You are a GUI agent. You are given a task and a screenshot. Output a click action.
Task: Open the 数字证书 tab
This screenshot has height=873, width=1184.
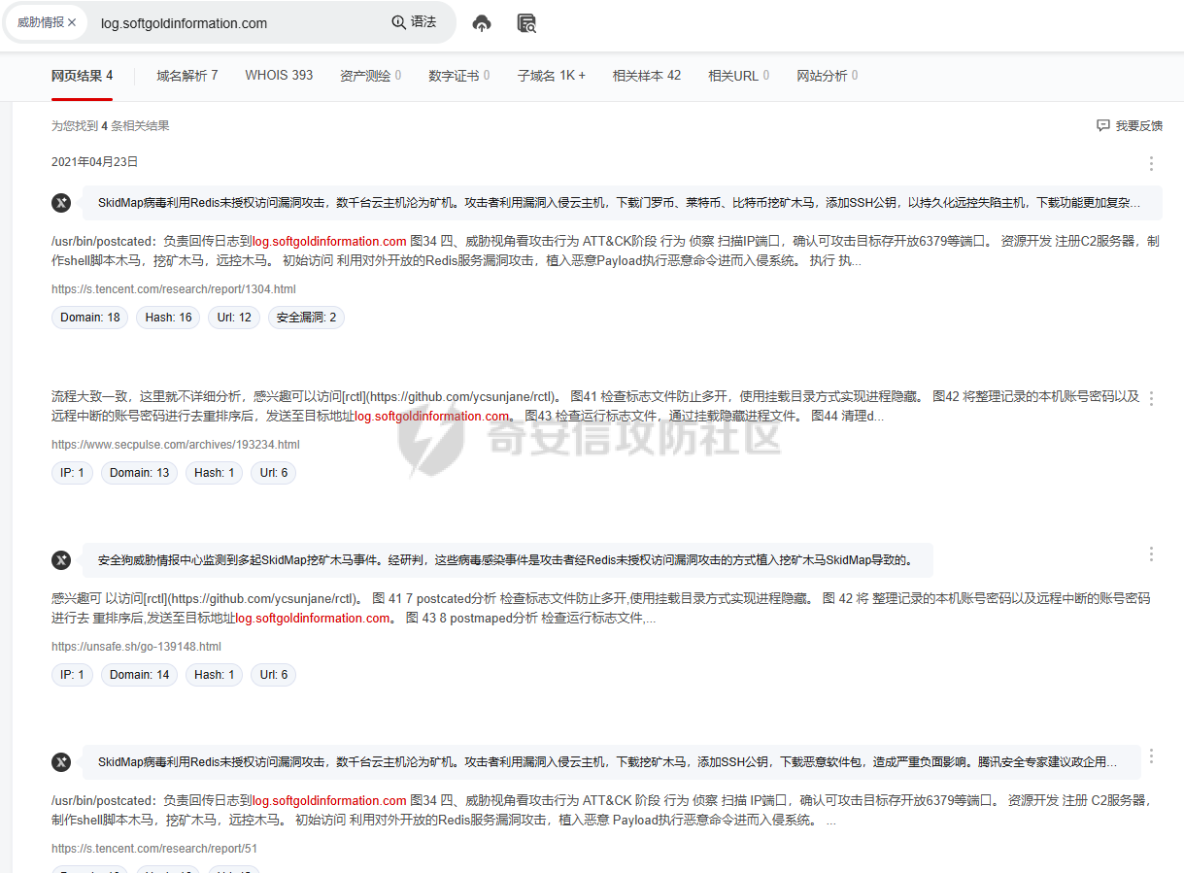point(458,76)
